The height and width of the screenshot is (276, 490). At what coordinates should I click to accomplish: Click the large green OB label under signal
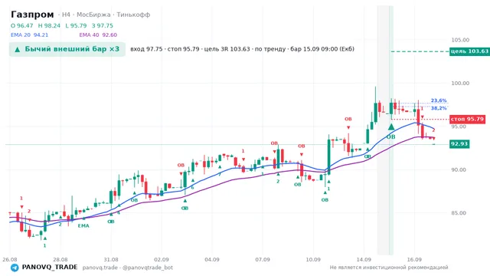point(391,136)
